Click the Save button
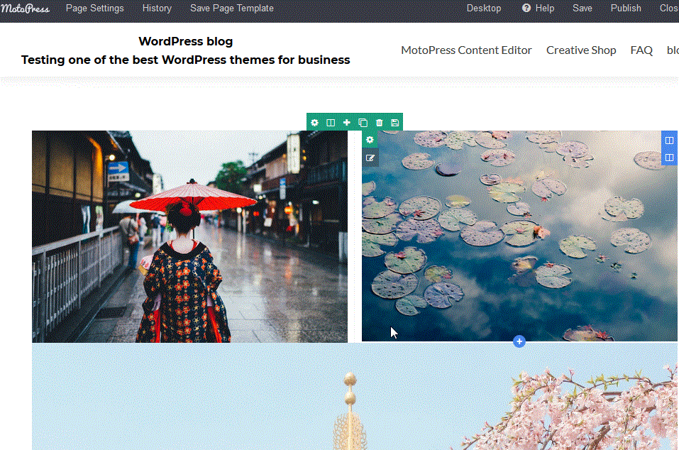Screen dimensions: 679x450 click(582, 9)
